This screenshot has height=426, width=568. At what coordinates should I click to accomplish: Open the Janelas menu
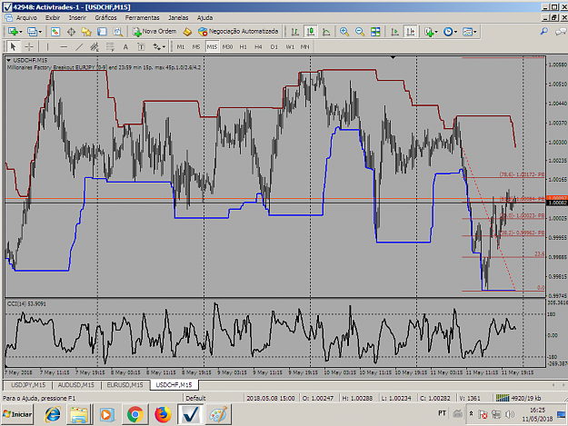(x=178, y=18)
